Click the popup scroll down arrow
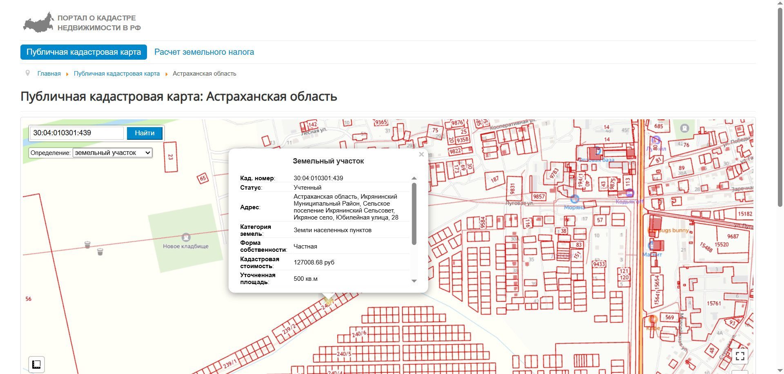784x374 pixels. (414, 281)
